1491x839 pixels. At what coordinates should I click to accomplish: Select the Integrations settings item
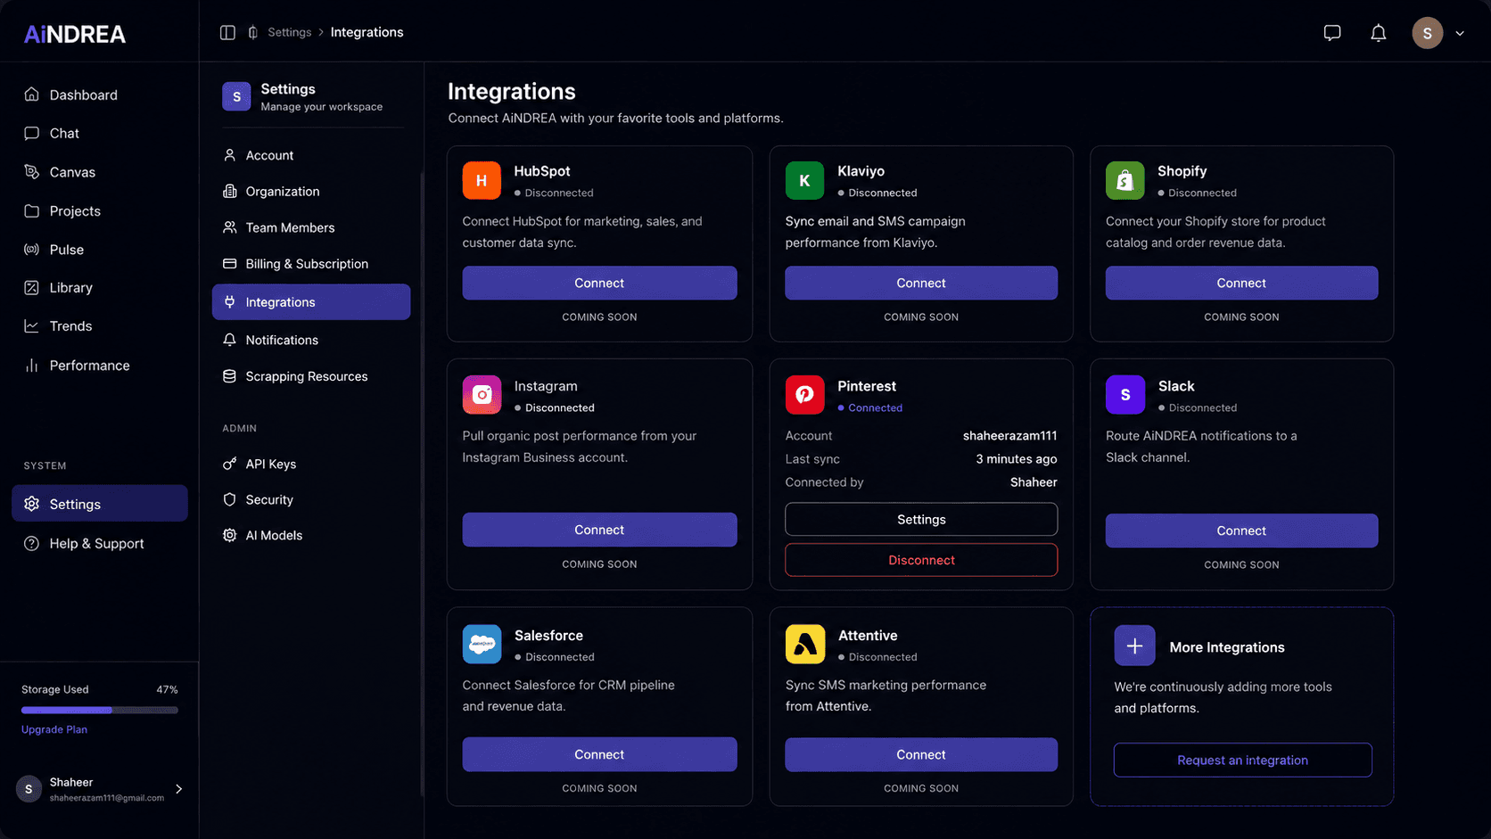(311, 302)
